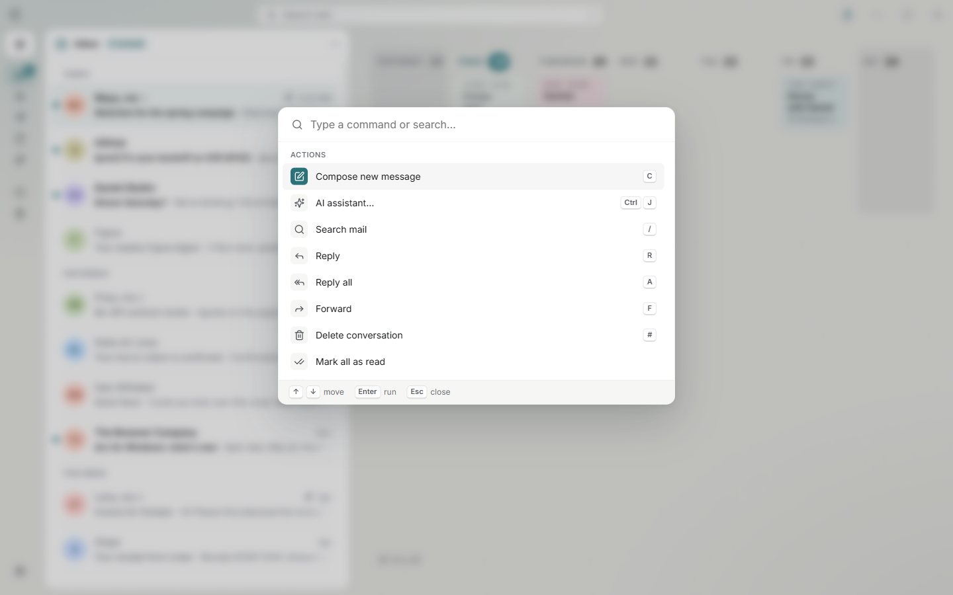
Task: Click the R shortcut key badge
Action: [x=649, y=256]
